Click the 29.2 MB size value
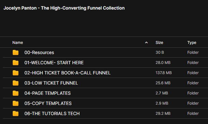The height and width of the screenshot is (124, 208). tap(163, 114)
